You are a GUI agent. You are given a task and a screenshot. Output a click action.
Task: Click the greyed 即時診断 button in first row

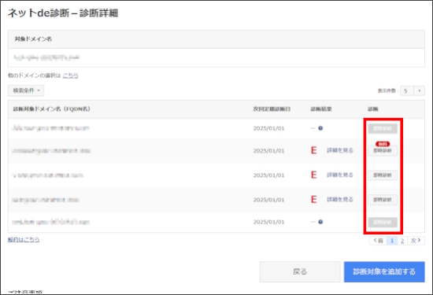pos(383,128)
